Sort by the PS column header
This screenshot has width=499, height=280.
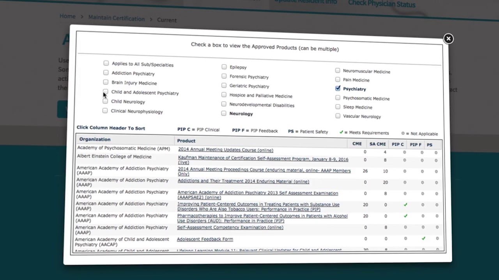pos(430,145)
